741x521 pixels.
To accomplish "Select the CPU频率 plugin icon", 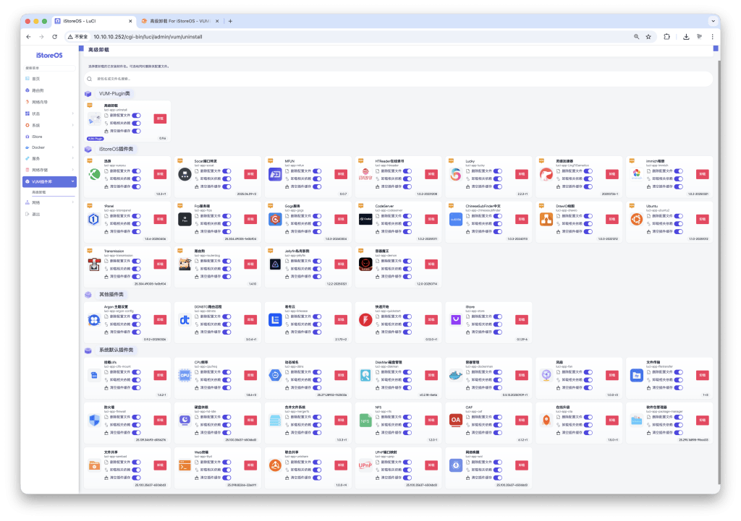I will (x=184, y=375).
